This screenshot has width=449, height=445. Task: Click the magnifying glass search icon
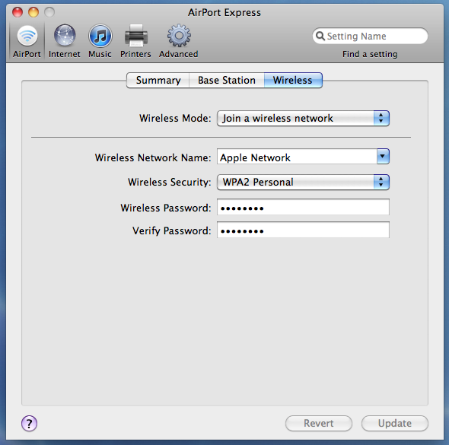point(320,36)
